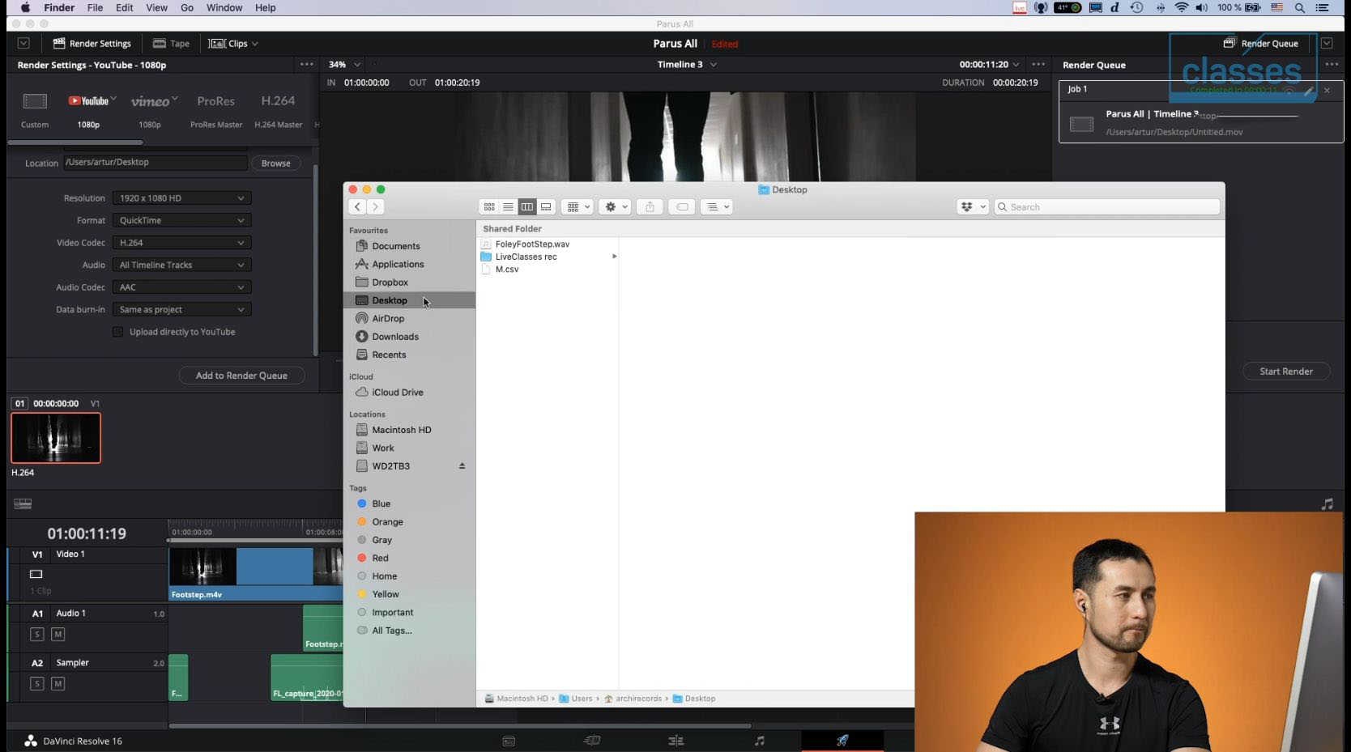Screen dimensions: 1351x752
Task: Select the Deliver rocket page icon
Action: coord(842,741)
